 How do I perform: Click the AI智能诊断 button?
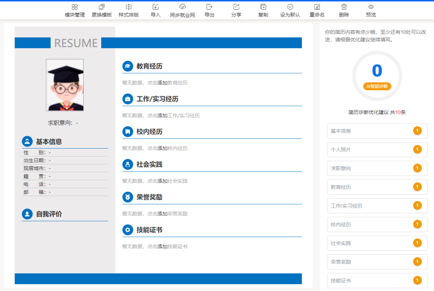pos(377,86)
